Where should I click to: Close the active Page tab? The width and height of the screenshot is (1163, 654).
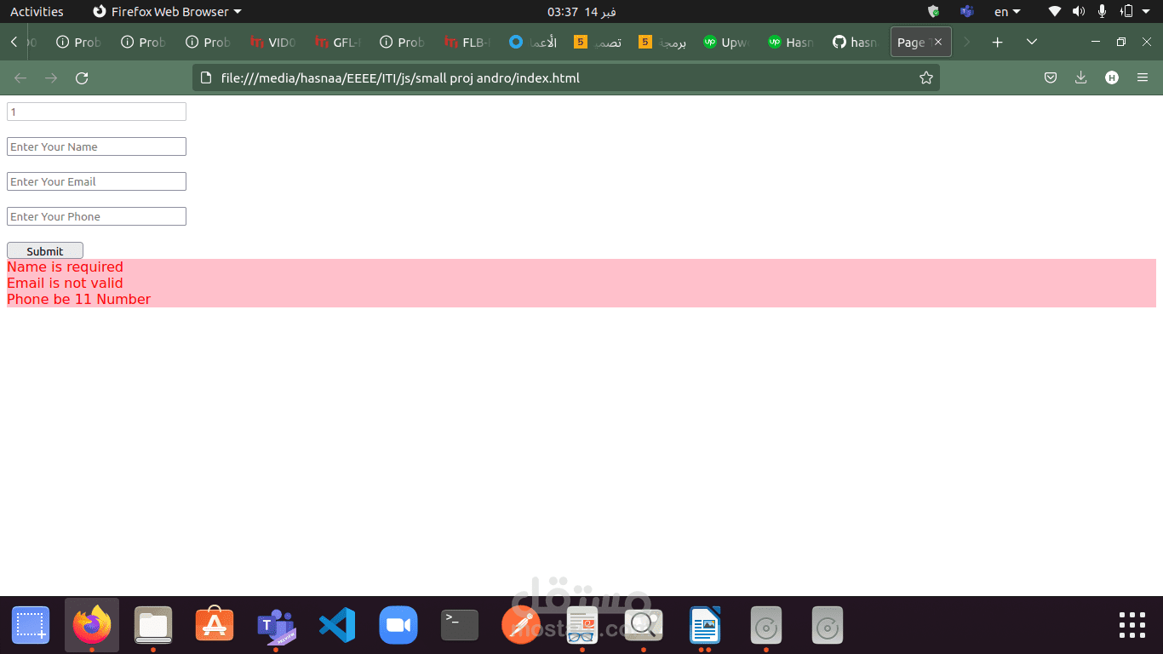click(x=938, y=43)
